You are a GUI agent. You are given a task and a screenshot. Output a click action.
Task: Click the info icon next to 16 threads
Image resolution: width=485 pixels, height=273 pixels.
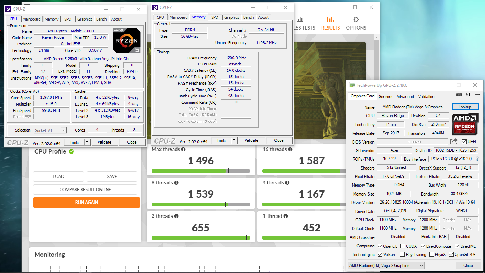(x=290, y=150)
